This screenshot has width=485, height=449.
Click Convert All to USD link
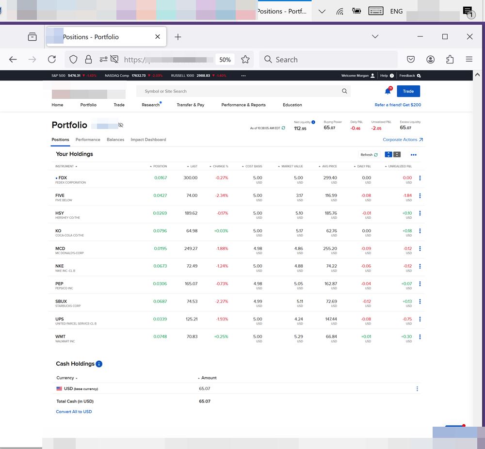[74, 412]
